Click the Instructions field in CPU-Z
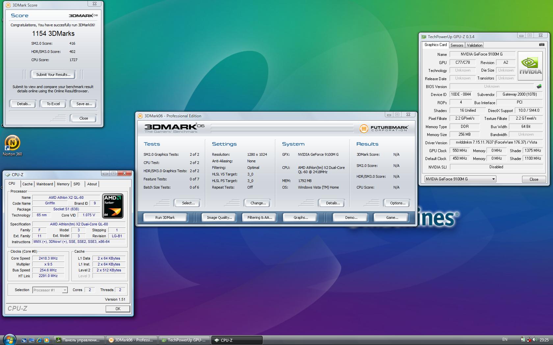The image size is (553, 345). [x=79, y=241]
